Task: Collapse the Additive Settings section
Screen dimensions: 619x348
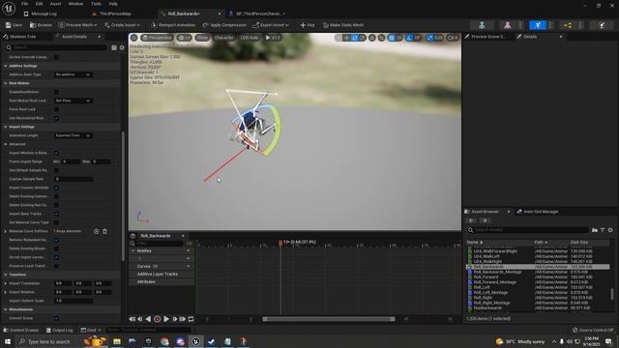Action: pyautogui.click(x=6, y=66)
